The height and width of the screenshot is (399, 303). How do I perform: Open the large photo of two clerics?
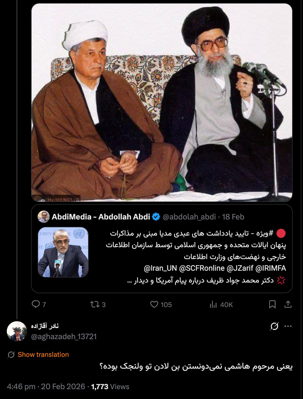tap(162, 102)
